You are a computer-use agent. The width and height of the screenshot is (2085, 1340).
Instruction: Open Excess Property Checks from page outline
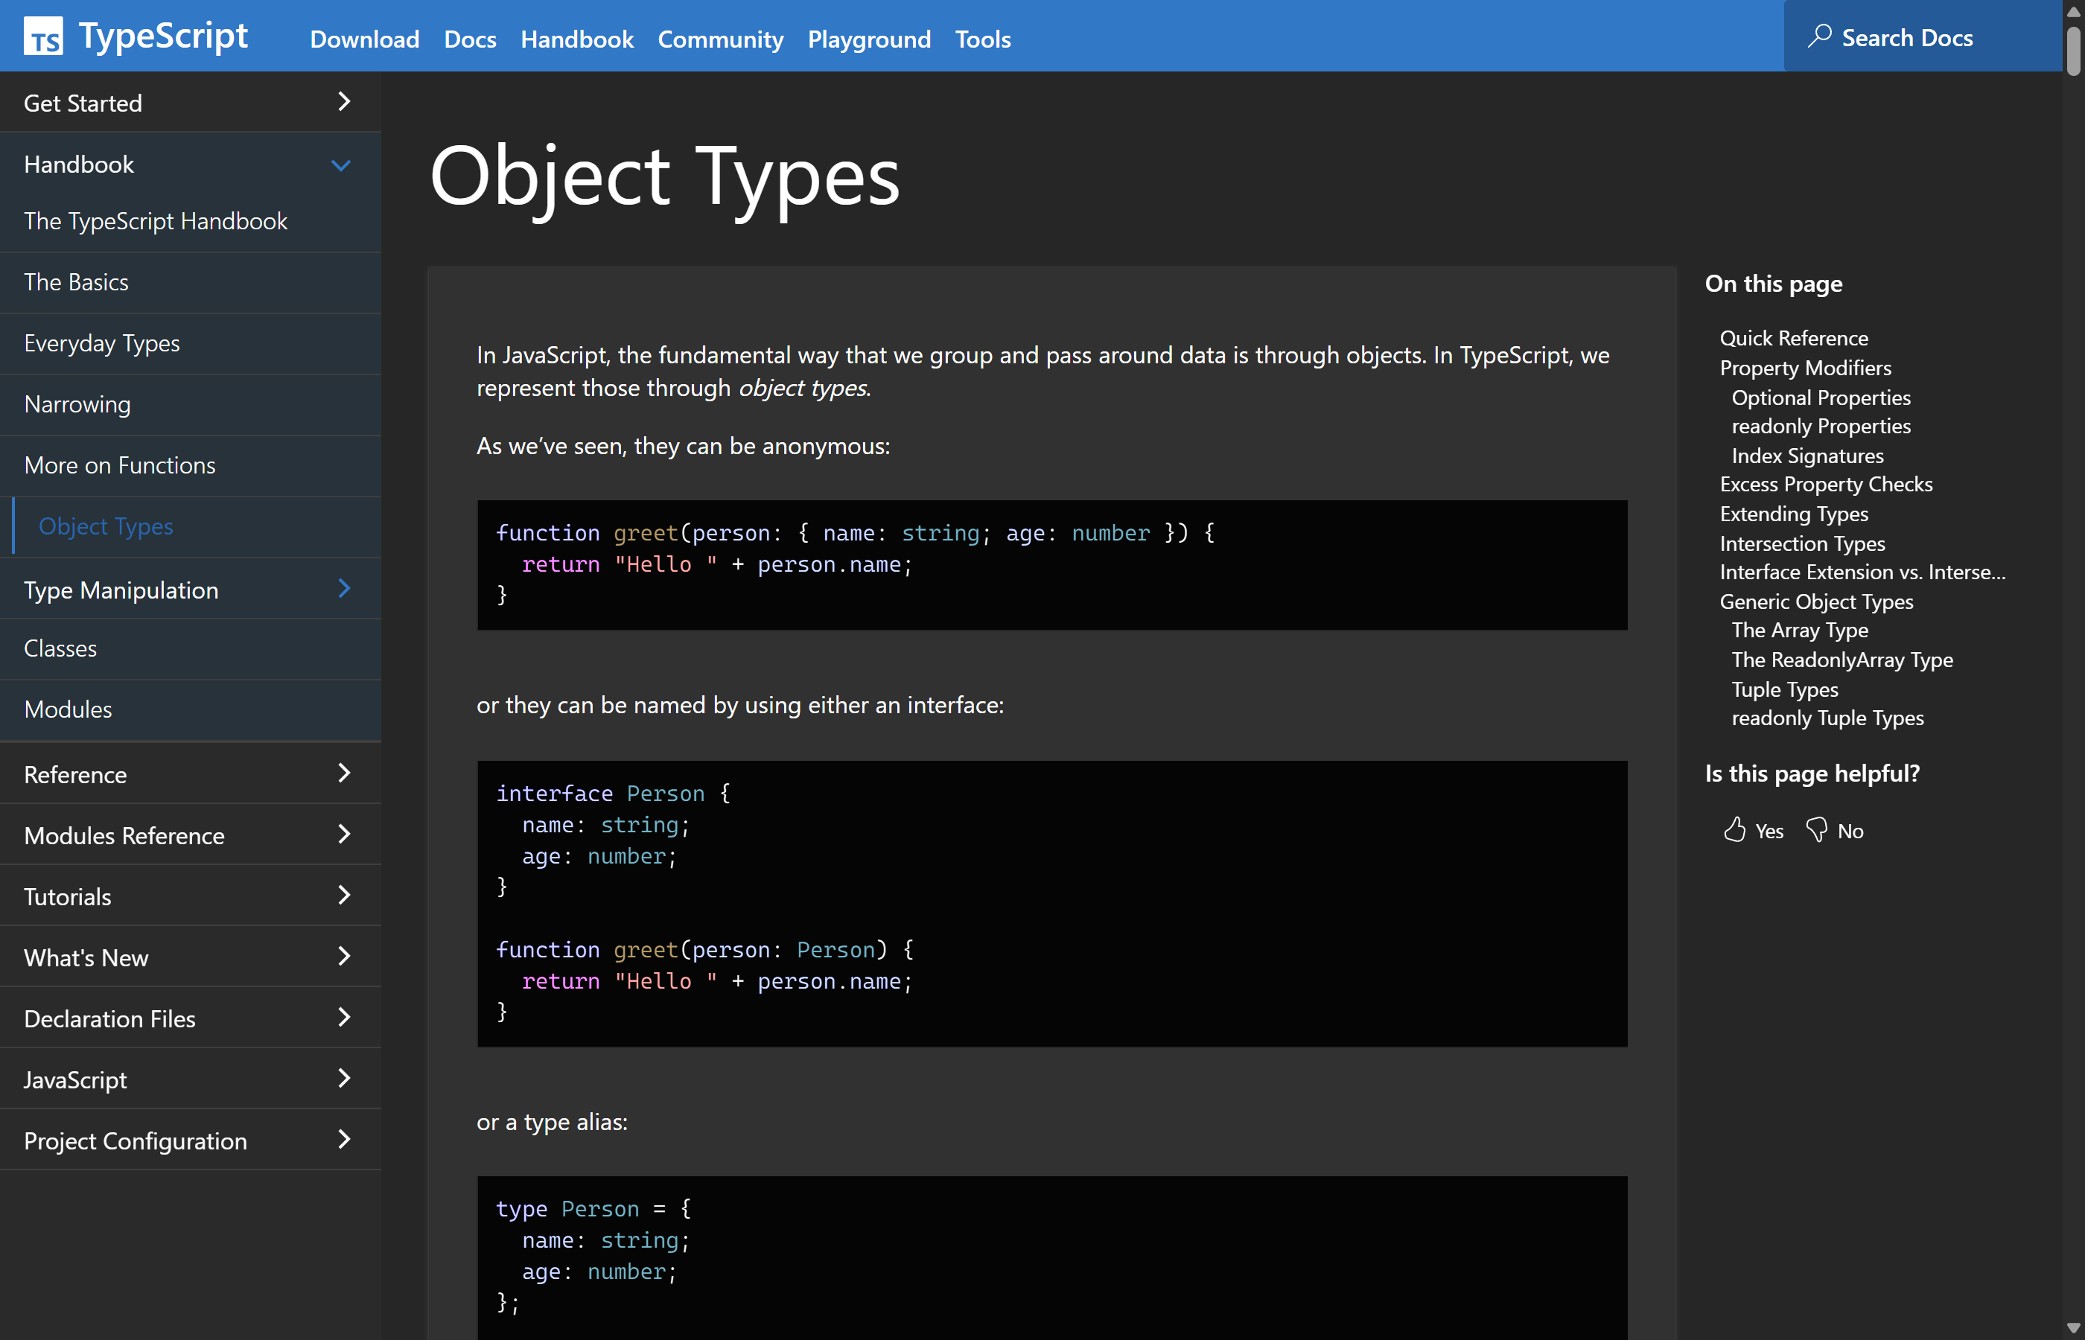coord(1826,484)
